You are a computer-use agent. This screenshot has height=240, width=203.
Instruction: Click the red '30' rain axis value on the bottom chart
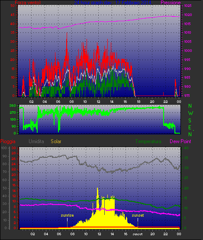tap(14, 148)
